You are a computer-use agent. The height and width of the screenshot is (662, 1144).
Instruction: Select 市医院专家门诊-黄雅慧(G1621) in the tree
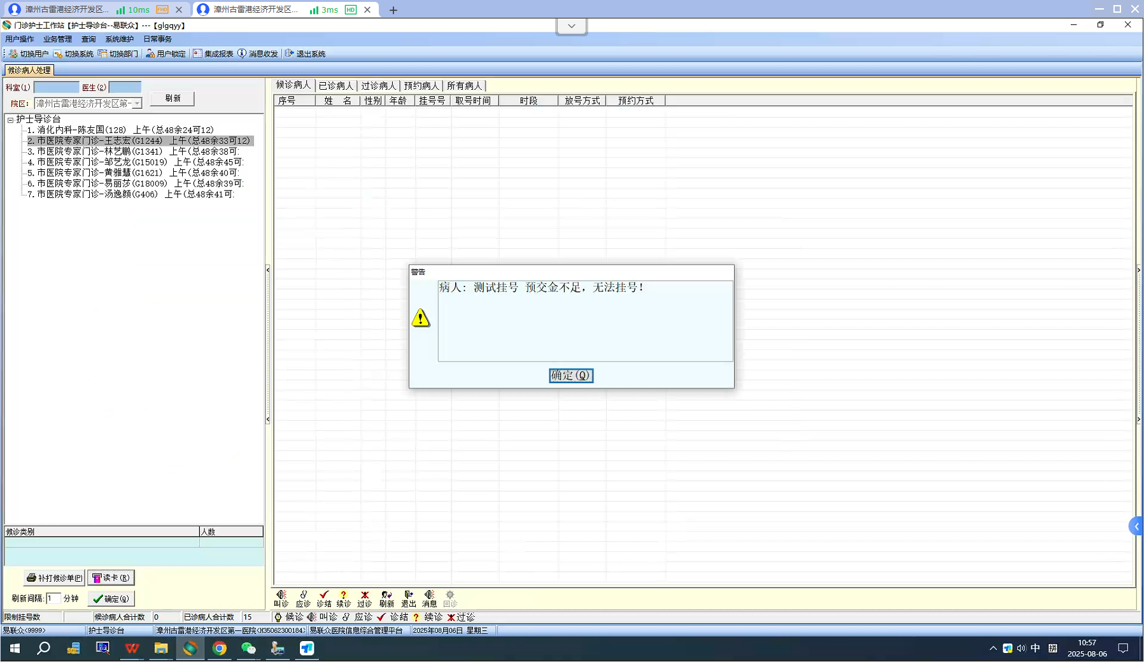click(x=133, y=173)
